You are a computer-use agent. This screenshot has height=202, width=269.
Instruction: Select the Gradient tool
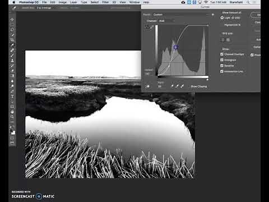[12, 76]
